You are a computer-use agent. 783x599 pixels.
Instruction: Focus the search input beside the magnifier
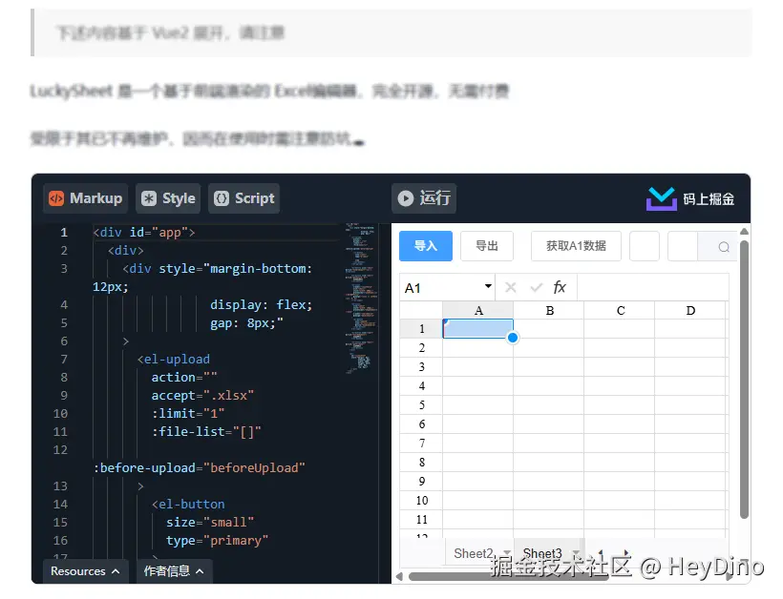click(x=683, y=246)
